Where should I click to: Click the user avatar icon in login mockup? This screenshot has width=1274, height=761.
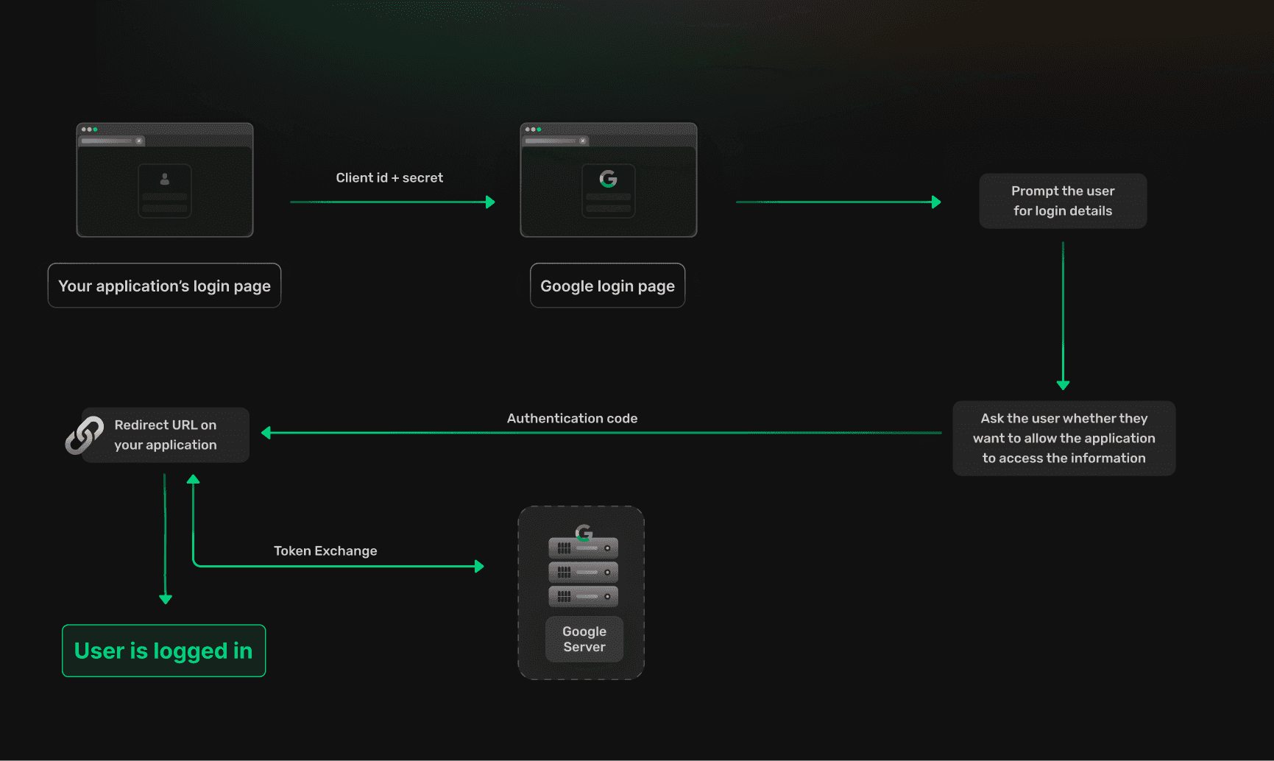[x=165, y=179]
